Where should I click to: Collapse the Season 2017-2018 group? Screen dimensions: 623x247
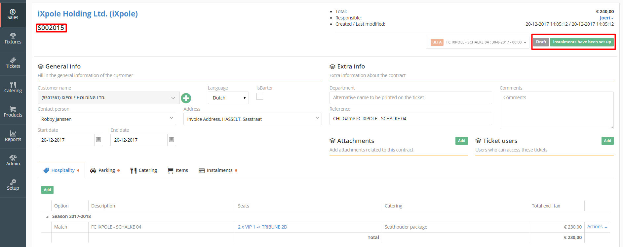47,217
